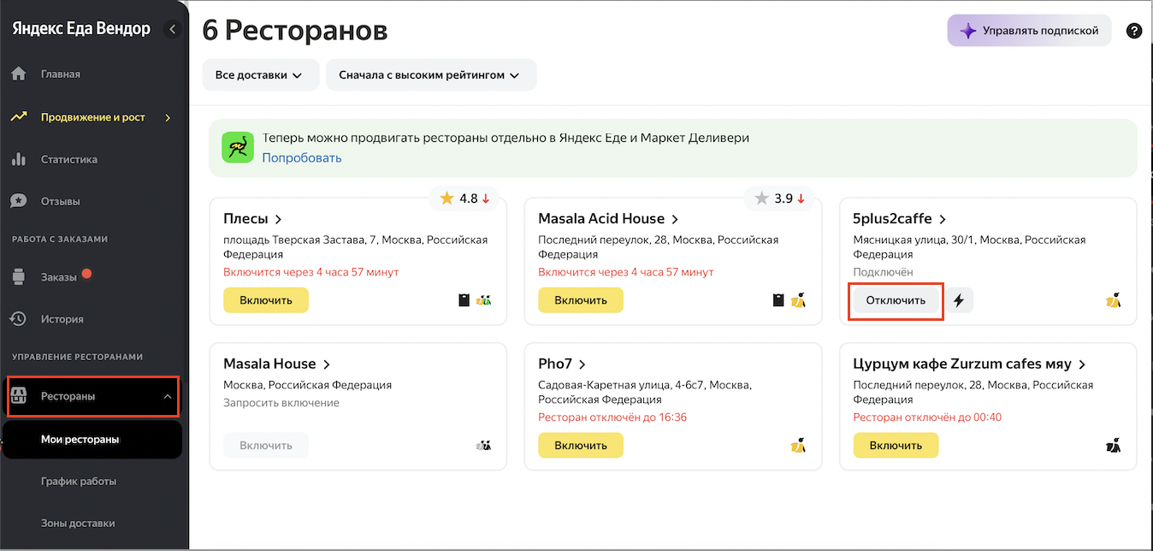
Task: Click Включить on Masala Acid House card
Action: coord(581,300)
